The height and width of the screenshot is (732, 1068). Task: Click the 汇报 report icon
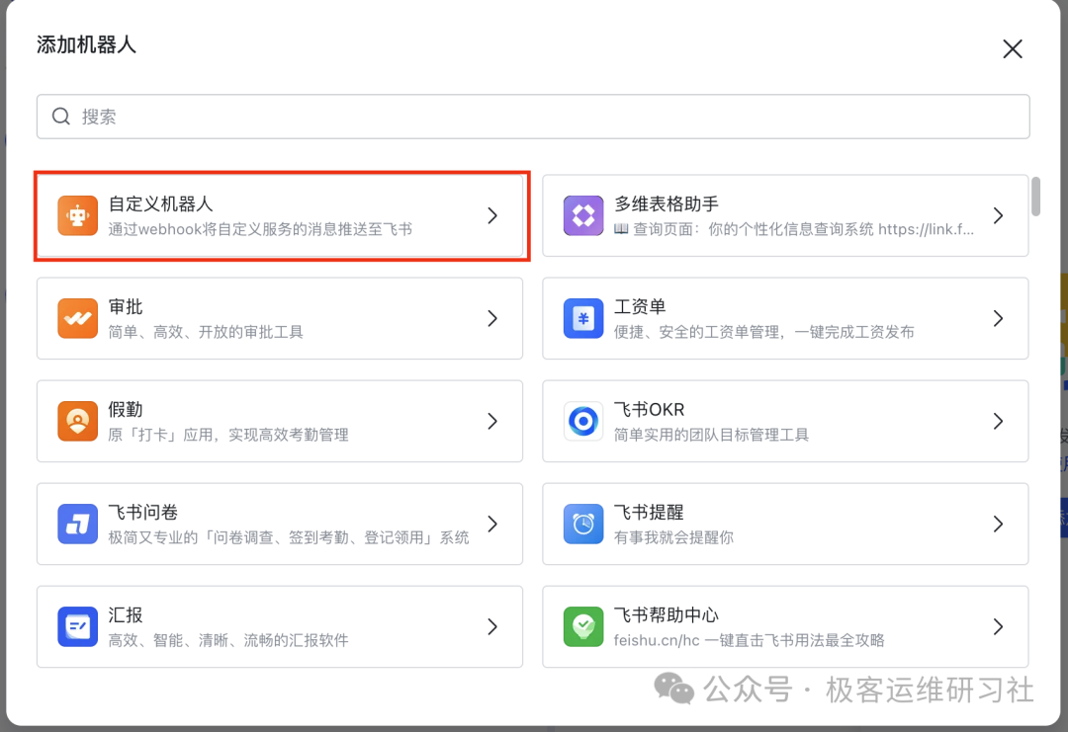click(77, 626)
